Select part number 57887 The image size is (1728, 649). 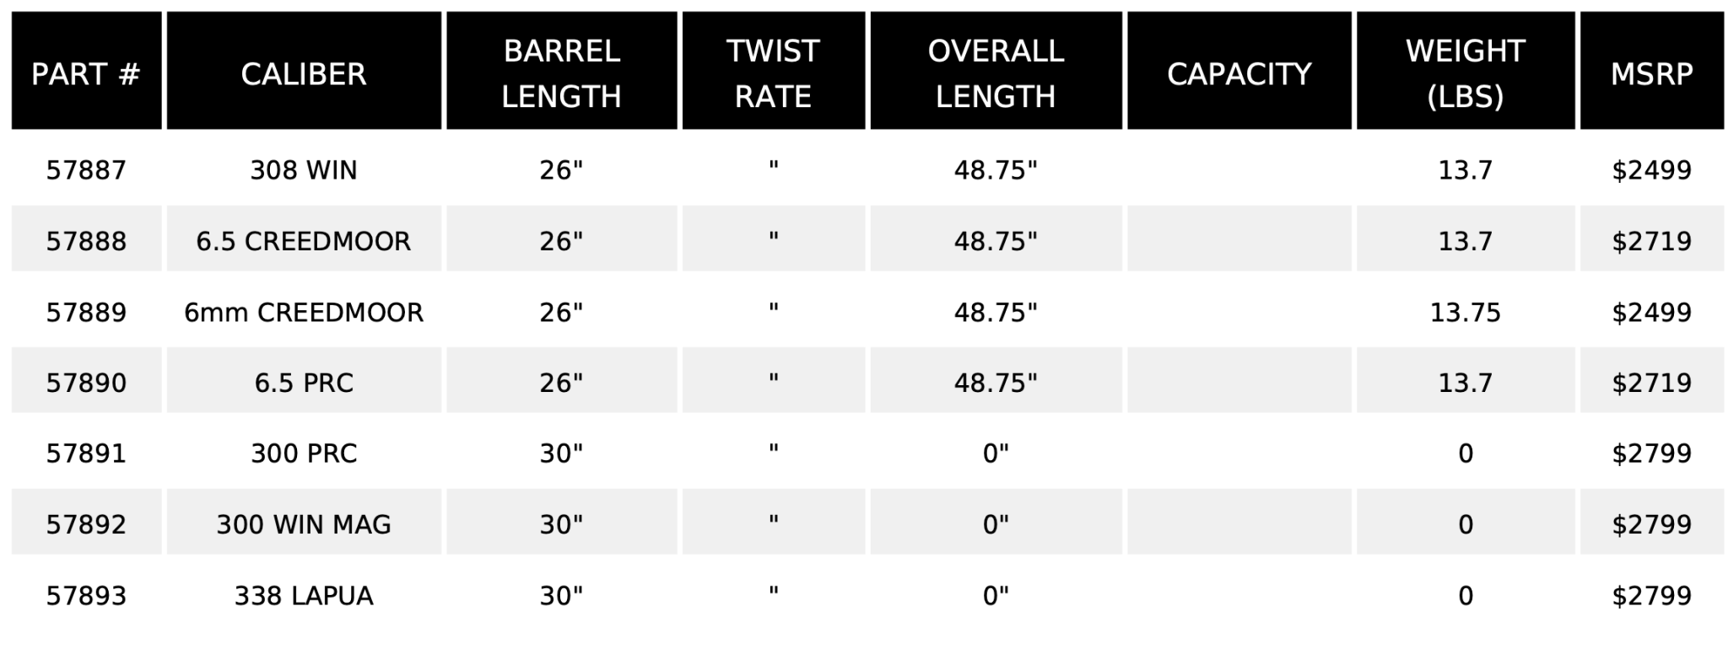click(x=86, y=170)
